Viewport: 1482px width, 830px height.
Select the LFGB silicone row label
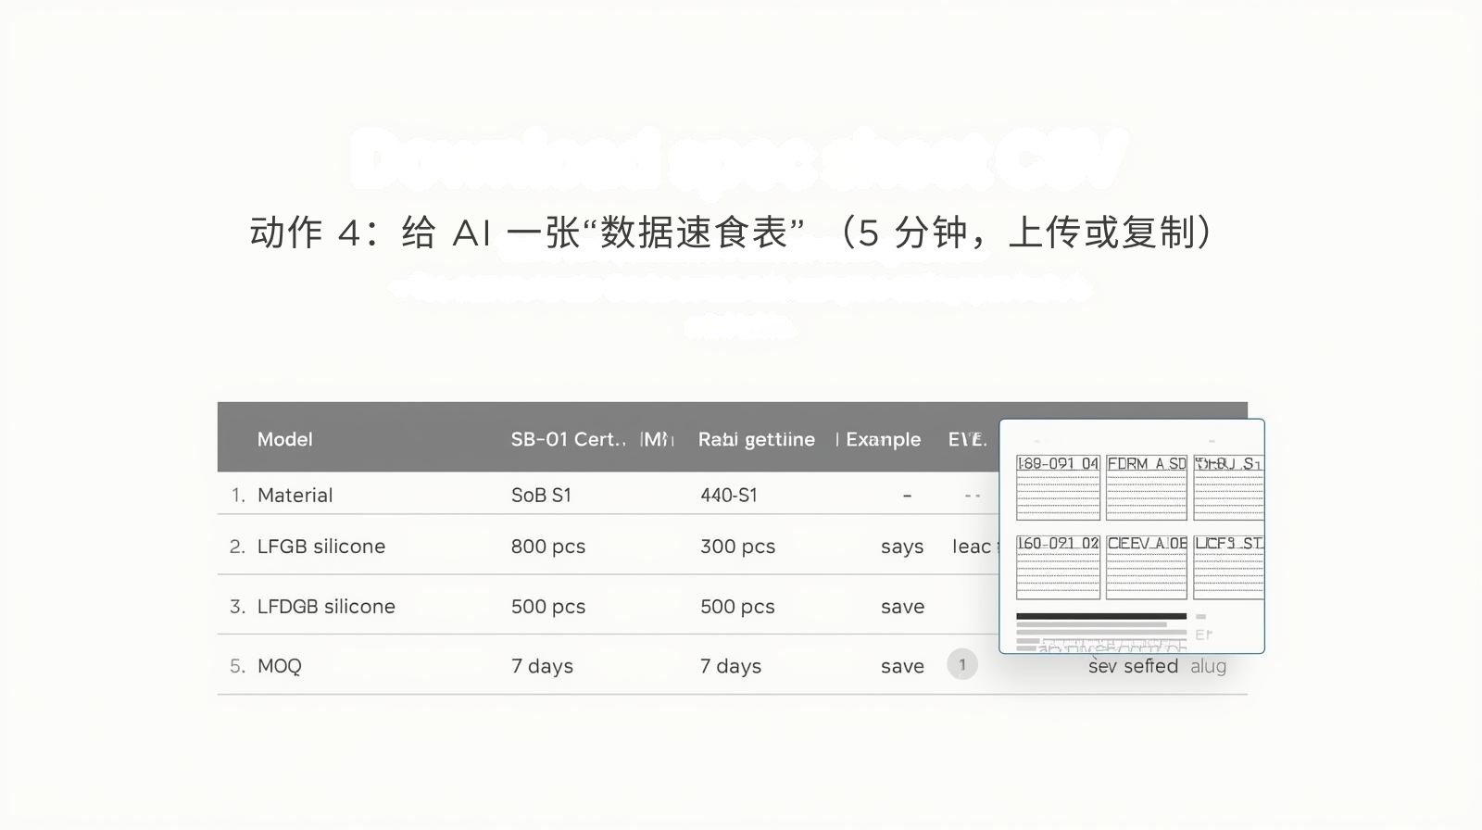click(x=320, y=547)
